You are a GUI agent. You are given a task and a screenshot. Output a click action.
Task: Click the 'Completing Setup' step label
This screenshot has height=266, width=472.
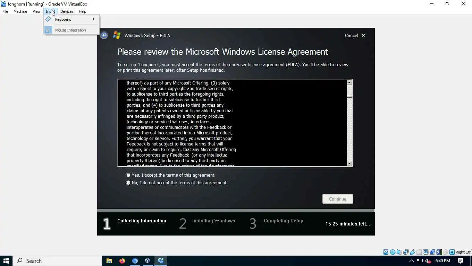click(x=283, y=221)
